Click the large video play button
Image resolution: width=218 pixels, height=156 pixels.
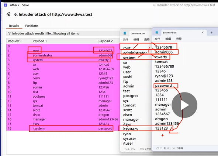184,105
